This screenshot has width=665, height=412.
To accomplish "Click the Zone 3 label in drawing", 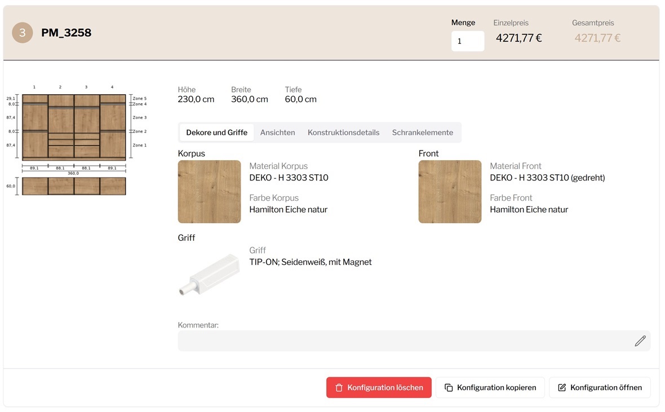I will coord(140,118).
